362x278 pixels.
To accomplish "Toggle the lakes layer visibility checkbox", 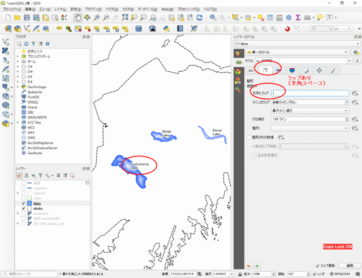I will (x=23, y=203).
